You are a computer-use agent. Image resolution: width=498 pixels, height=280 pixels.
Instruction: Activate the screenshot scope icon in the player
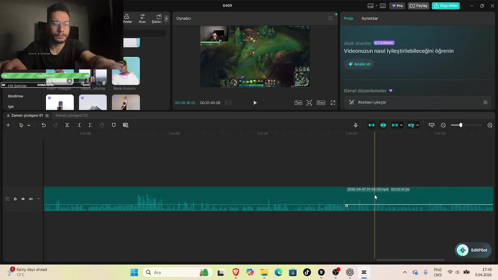[x=309, y=103]
